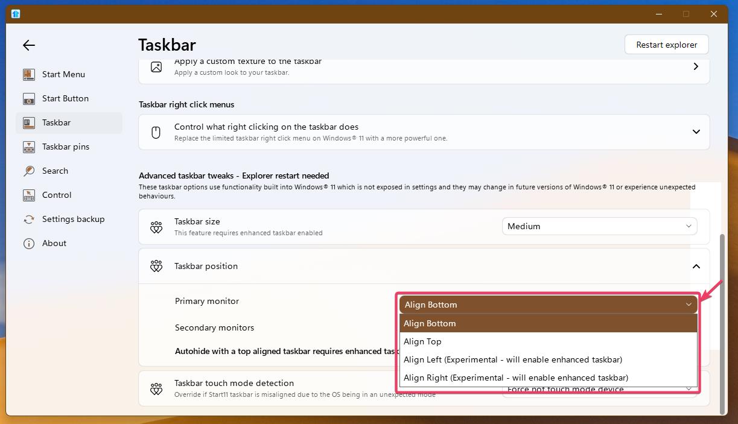Click the custom texture image icon
738x424 pixels.
[156, 67]
